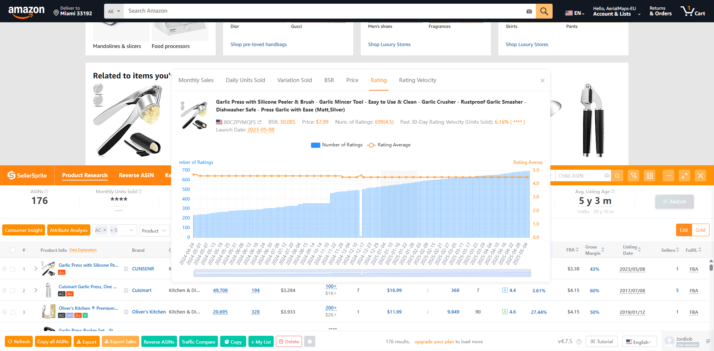
Task: Open the Account & Lists dropdown
Action: [x=617, y=11]
